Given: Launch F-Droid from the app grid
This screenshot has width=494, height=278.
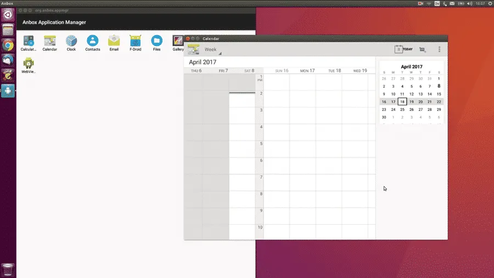Looking at the screenshot, I should point(136,43).
